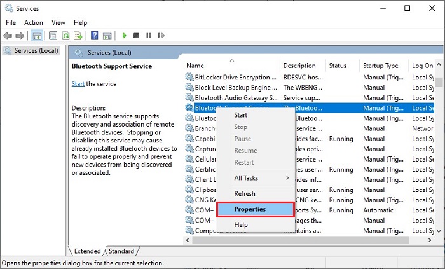Click the BDESVC hos... description cell
Image resolution: width=445 pixels, height=269 pixels.
303,78
